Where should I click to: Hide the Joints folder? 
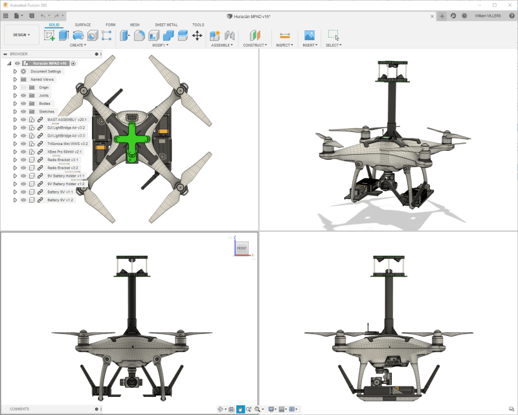[x=23, y=95]
